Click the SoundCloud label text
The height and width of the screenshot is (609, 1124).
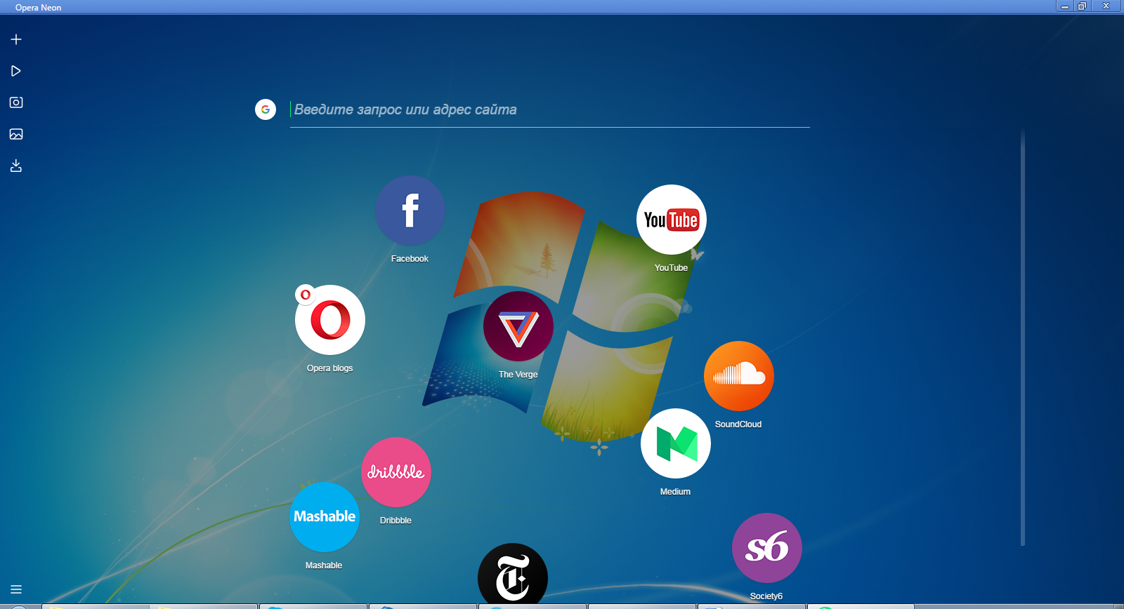(x=738, y=424)
